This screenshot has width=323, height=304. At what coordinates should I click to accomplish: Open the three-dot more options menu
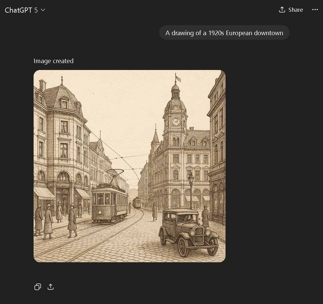pyautogui.click(x=315, y=10)
